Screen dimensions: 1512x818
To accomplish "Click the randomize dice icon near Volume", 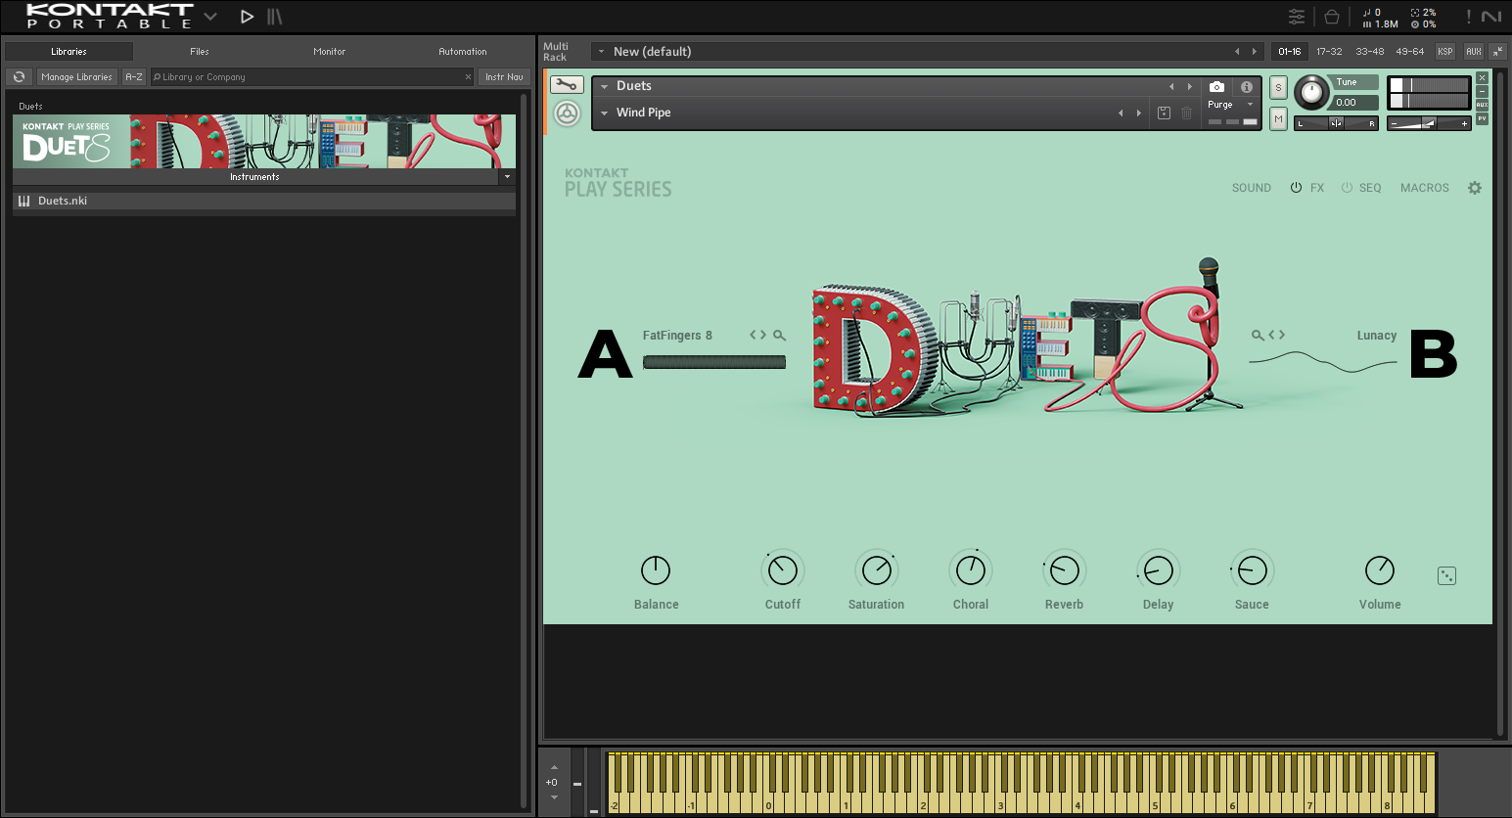I will tap(1446, 576).
